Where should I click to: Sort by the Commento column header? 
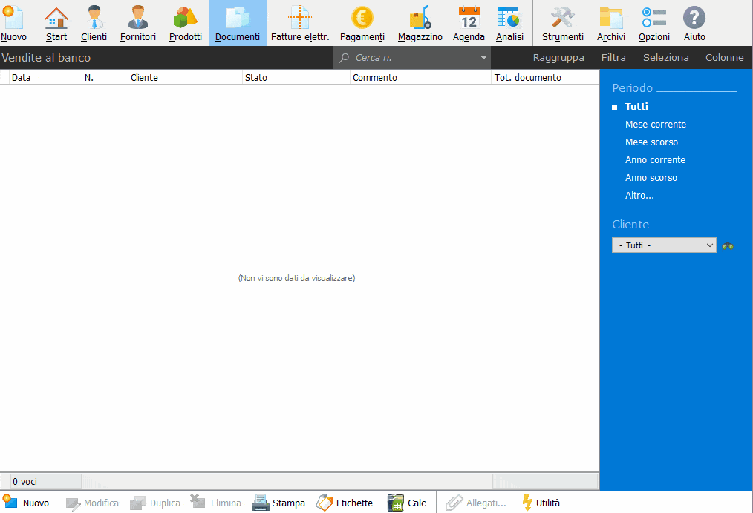pos(420,77)
